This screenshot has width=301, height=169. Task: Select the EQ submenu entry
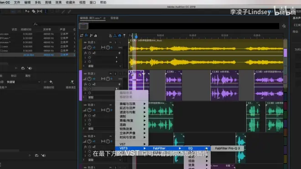pos(197,149)
